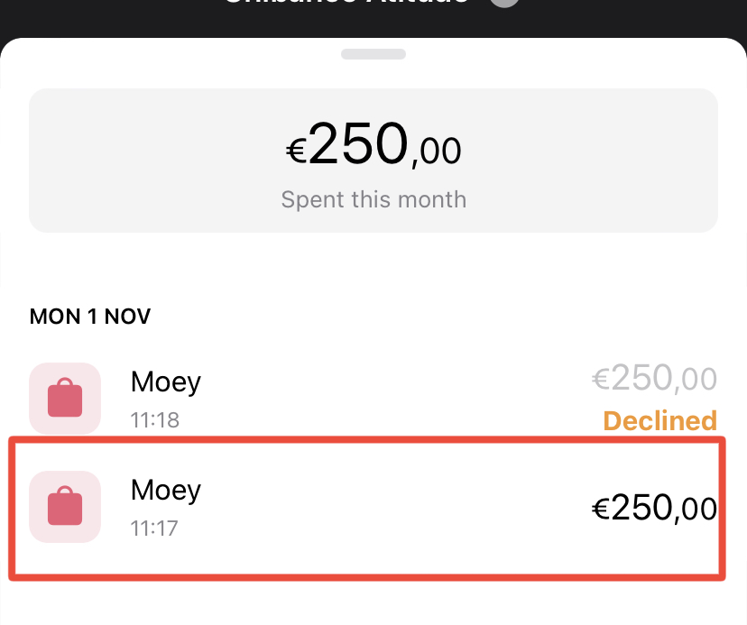
Task: Grab the sheet drag handle at the top
Action: (x=373, y=54)
